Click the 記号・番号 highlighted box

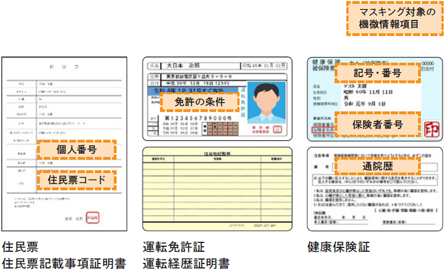click(377, 73)
